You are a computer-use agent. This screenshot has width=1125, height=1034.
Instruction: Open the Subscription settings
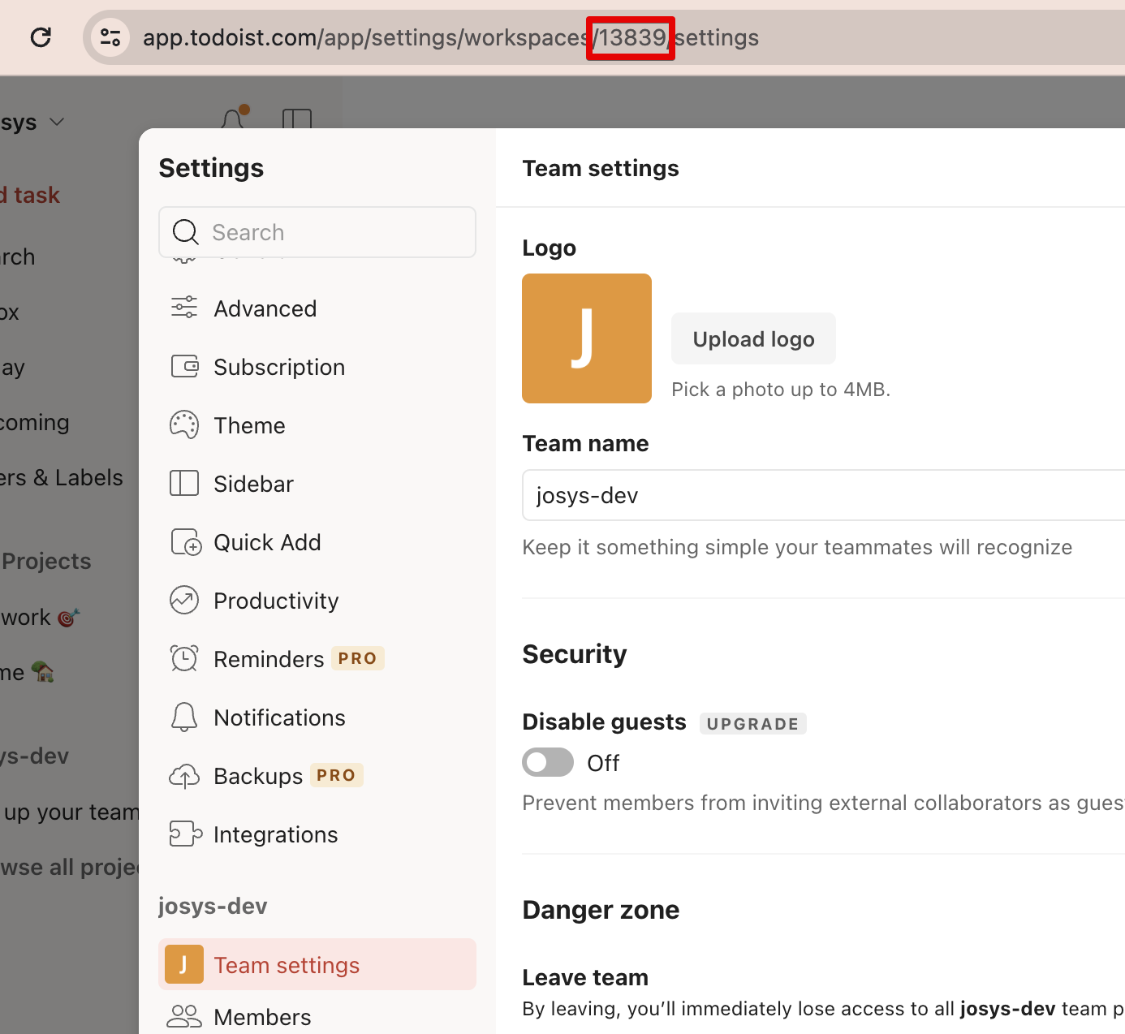pyautogui.click(x=278, y=367)
